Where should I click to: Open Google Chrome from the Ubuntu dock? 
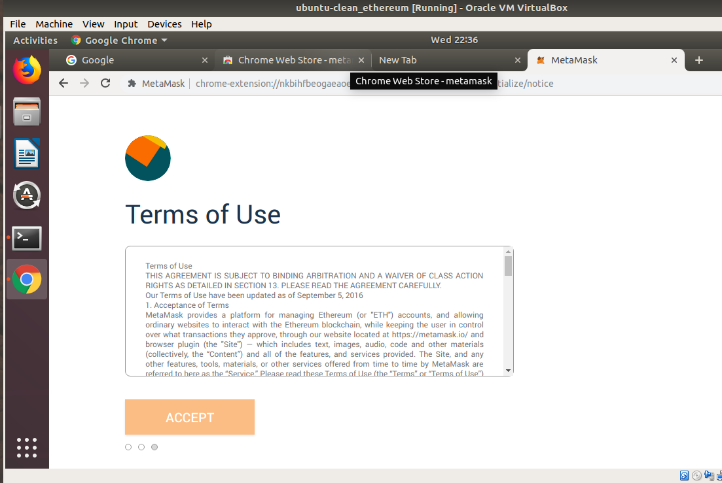tap(26, 278)
